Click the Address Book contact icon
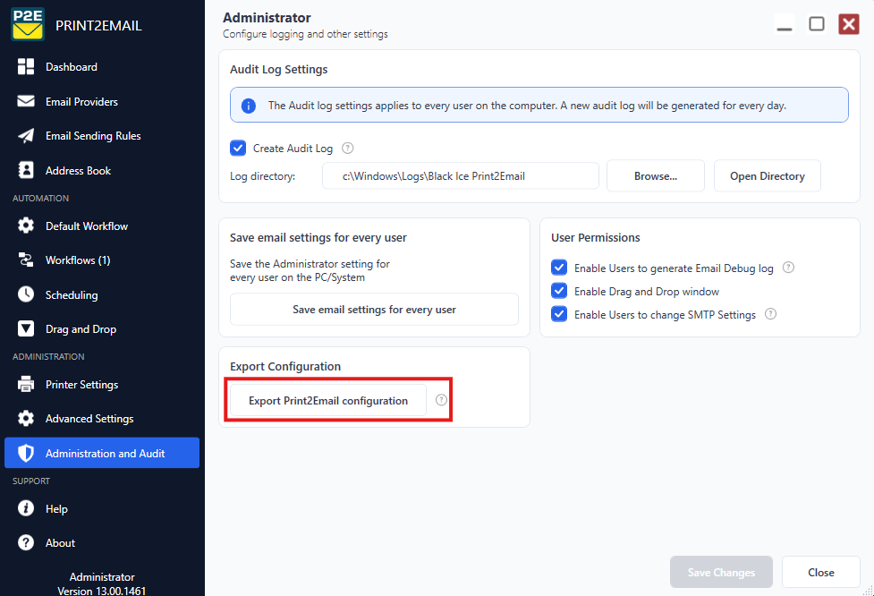Image resolution: width=874 pixels, height=596 pixels. coord(26,170)
